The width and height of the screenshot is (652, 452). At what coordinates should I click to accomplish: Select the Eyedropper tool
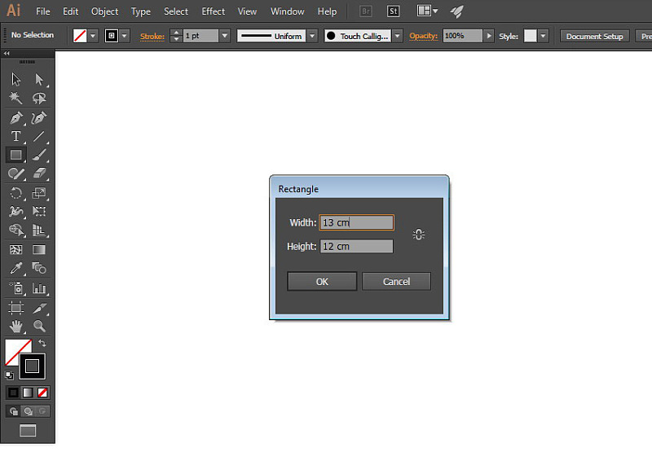15,268
